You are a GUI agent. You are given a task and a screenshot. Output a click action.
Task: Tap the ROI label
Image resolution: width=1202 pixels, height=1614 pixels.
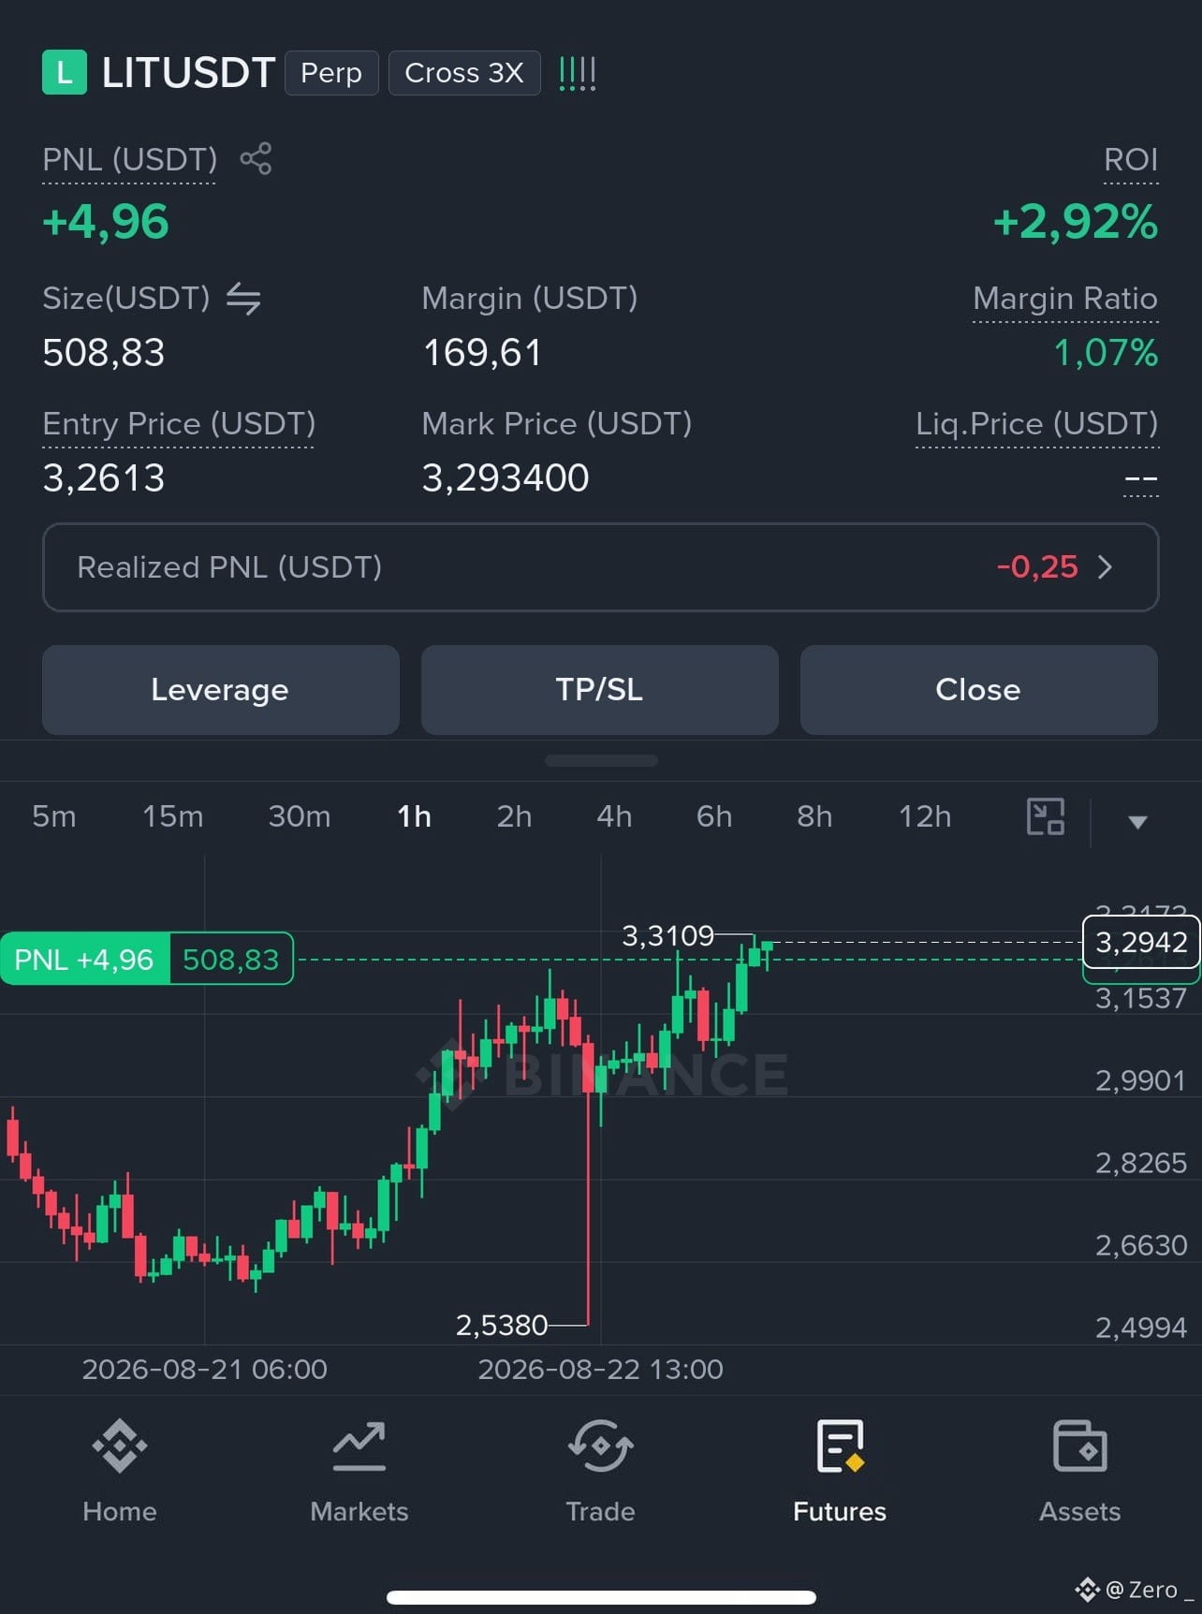pyautogui.click(x=1131, y=159)
